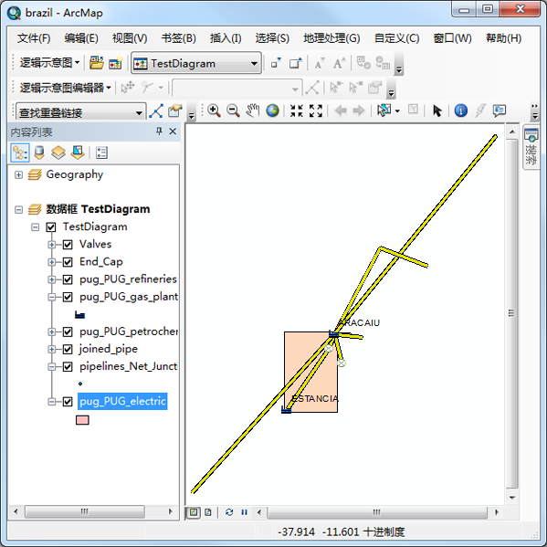Viewport: 547px width, 547px height.
Task: Open table of contents Options icon
Action: point(101,153)
